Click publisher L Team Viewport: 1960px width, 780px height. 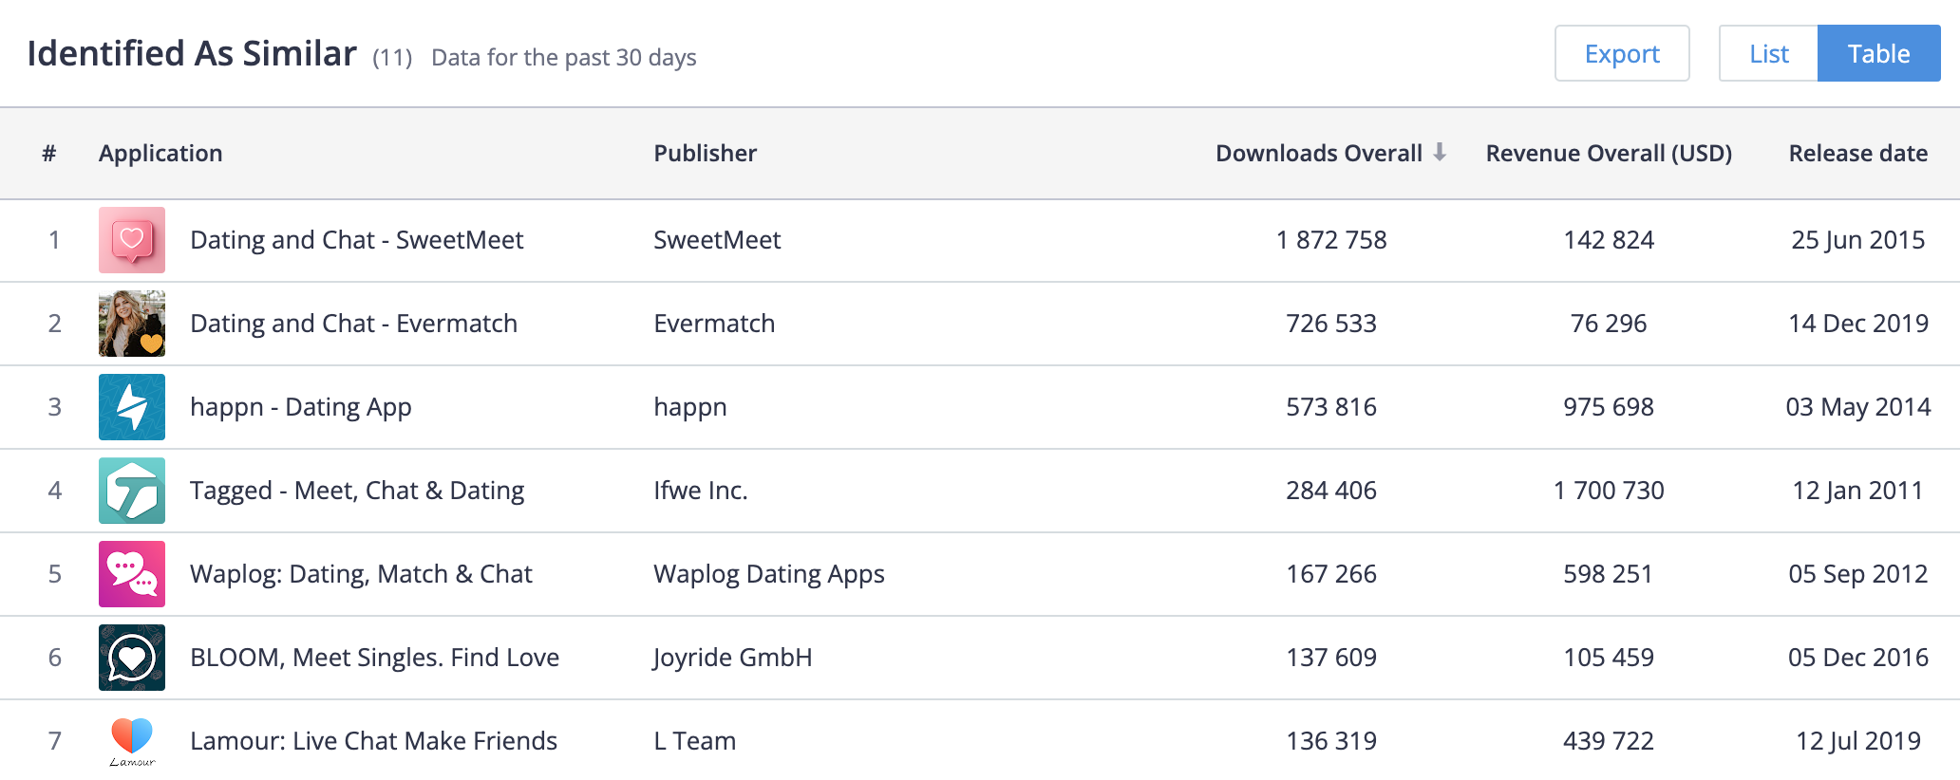(695, 741)
